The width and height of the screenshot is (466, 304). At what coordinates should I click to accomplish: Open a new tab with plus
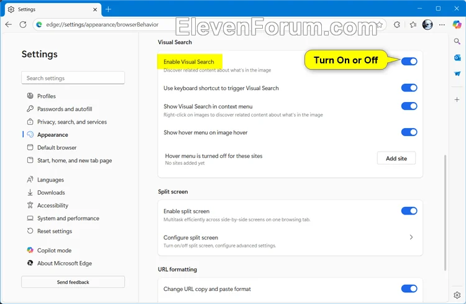[x=109, y=9]
